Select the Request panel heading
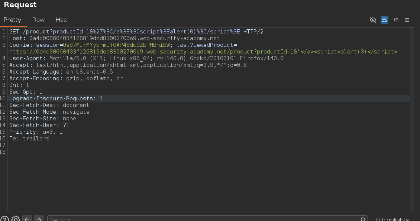Image resolution: width=420 pixels, height=221 pixels. 20,5
